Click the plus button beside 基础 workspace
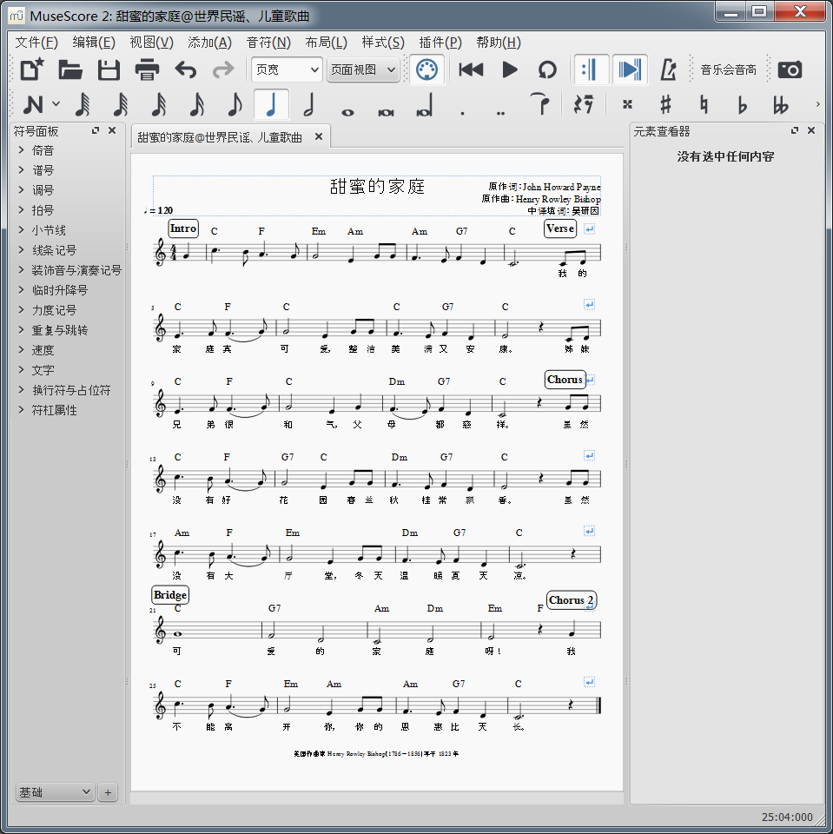 click(108, 792)
